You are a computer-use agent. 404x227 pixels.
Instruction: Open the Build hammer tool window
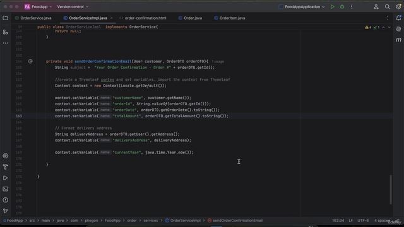5,167
